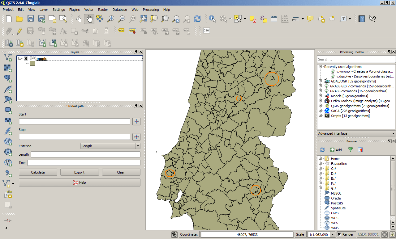The image size is (396, 239).
Task: Click the Refresh map icon
Action: pos(197,19)
